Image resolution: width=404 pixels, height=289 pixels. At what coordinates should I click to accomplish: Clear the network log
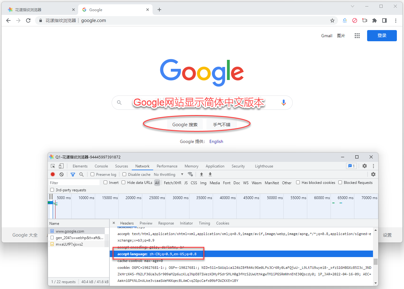pyautogui.click(x=62, y=175)
